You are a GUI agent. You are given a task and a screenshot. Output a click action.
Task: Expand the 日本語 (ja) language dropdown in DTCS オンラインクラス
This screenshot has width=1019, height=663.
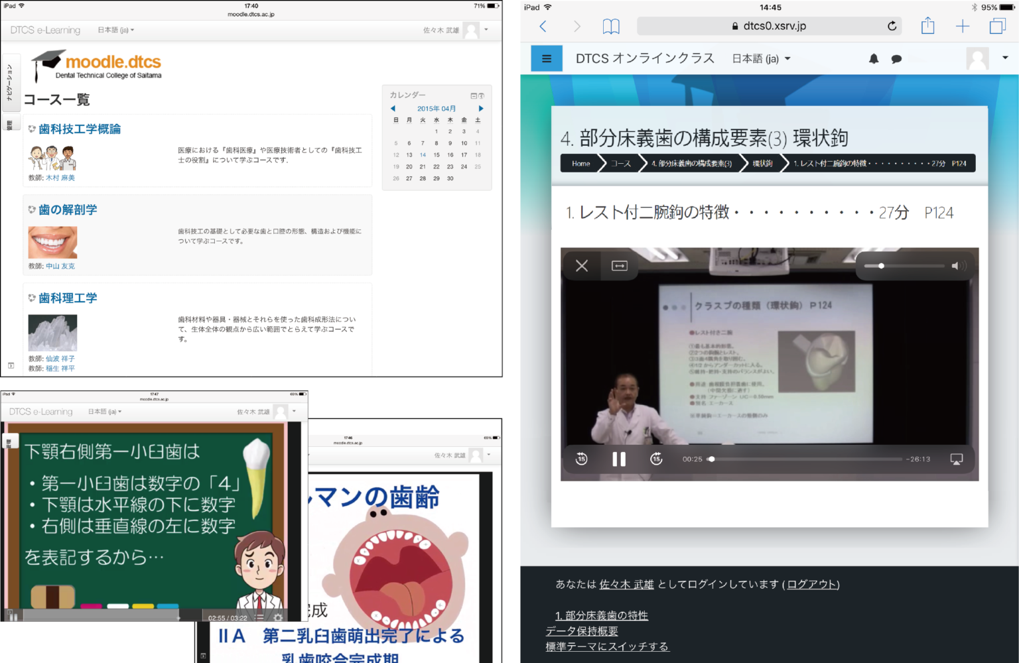click(x=761, y=58)
